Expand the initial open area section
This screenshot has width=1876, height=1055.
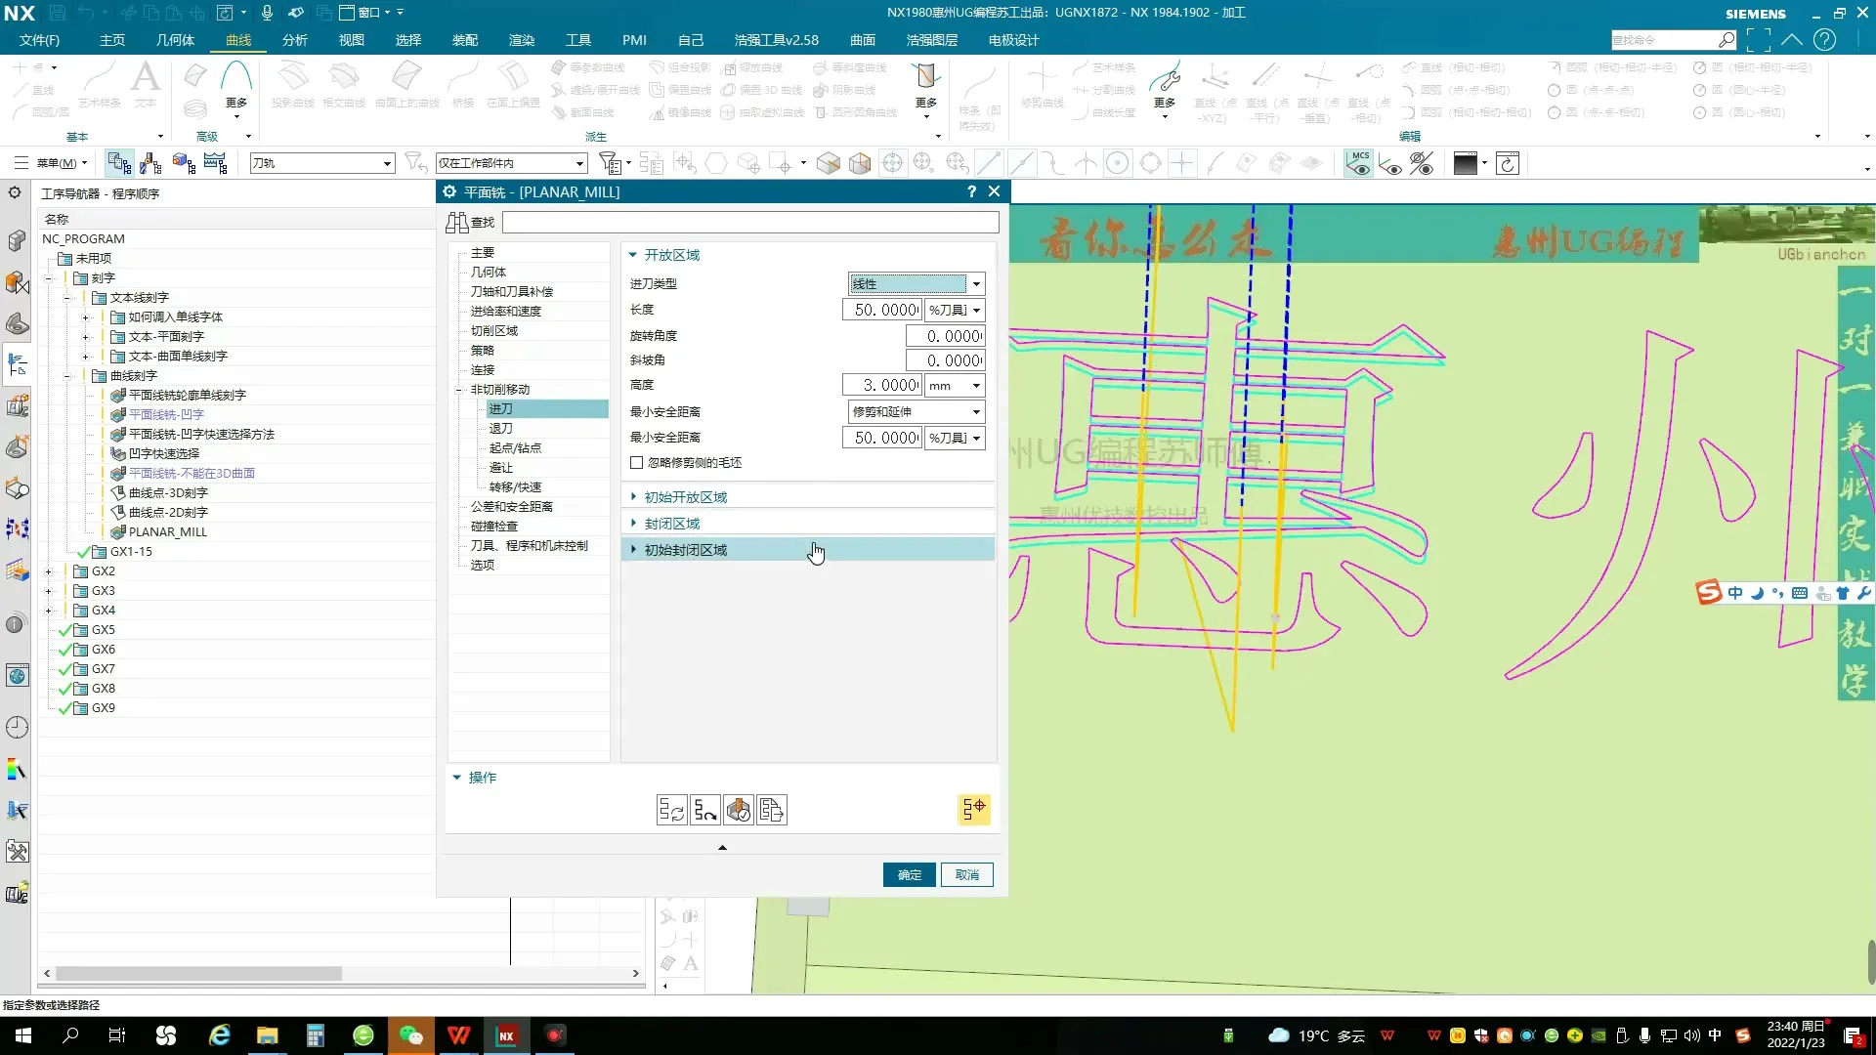686,497
